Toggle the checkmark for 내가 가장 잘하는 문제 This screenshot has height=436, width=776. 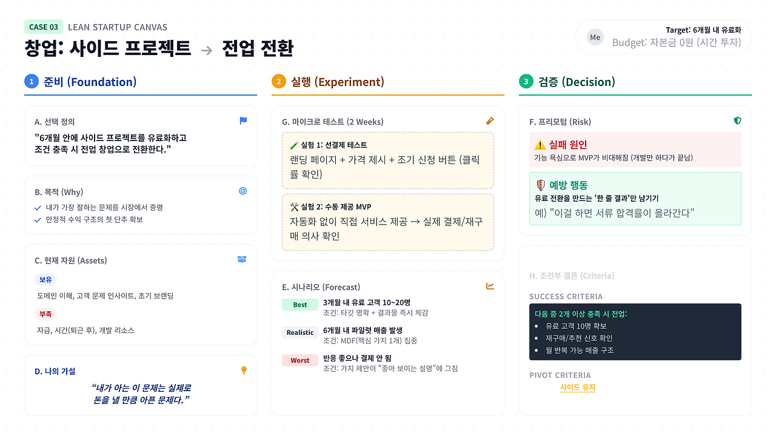tap(38, 208)
